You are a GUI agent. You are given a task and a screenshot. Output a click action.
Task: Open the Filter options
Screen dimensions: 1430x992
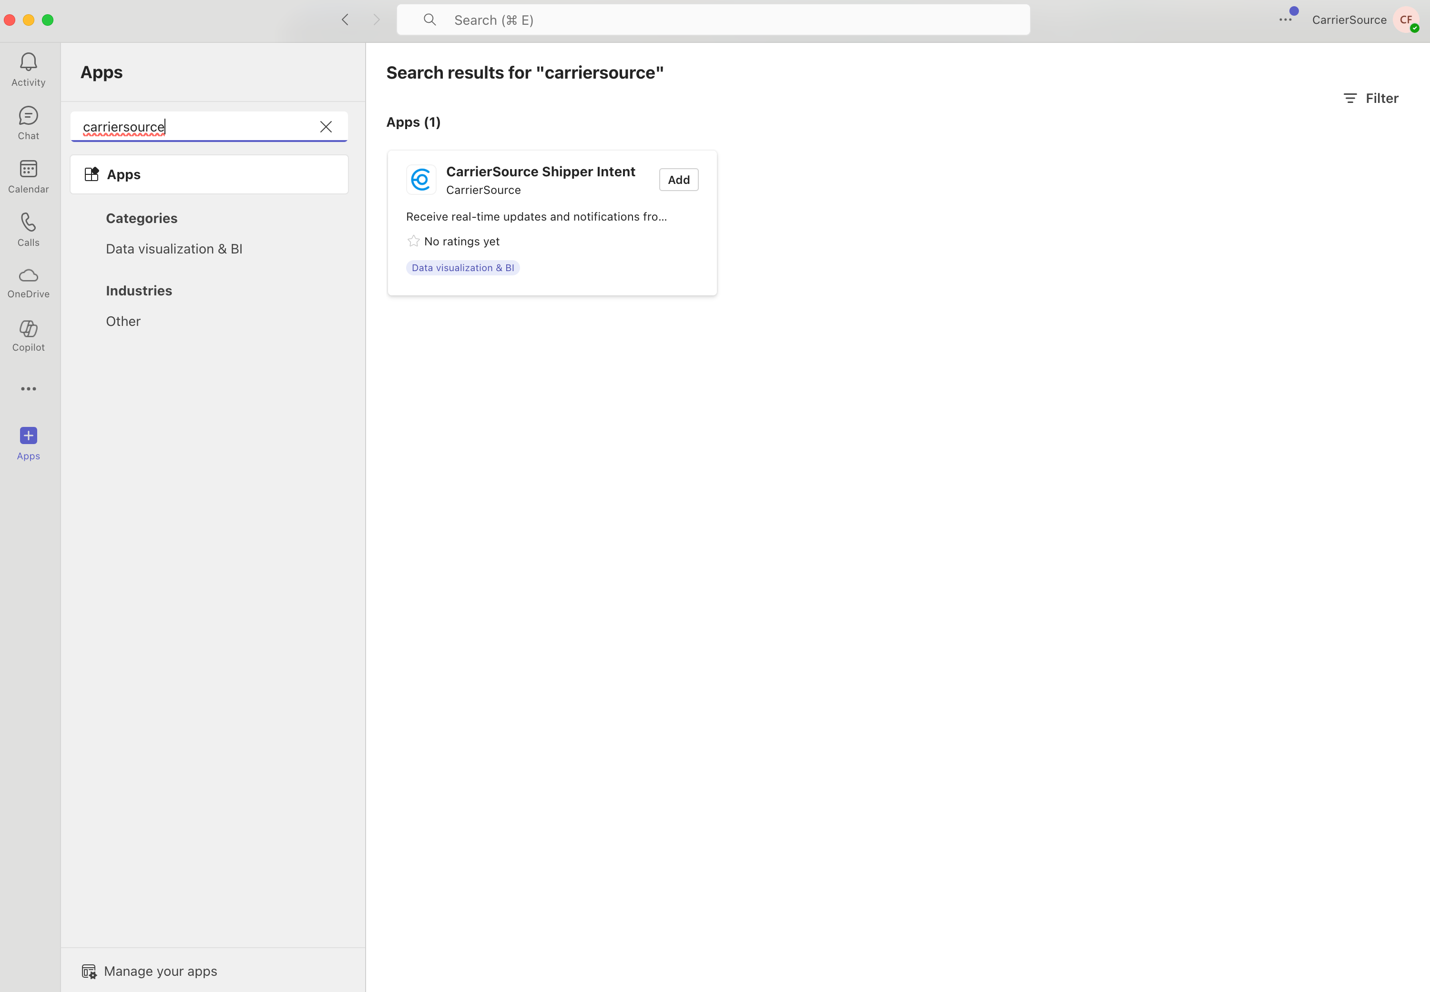[1371, 98]
